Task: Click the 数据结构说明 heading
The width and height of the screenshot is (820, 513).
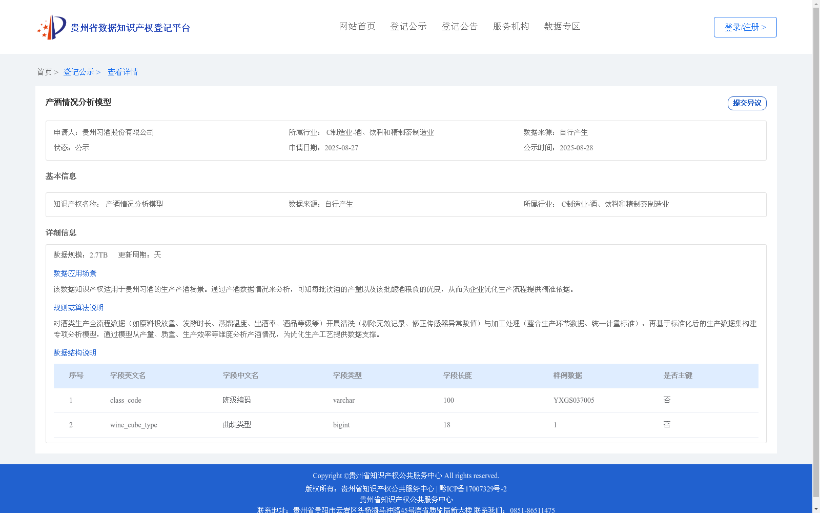Action: pyautogui.click(x=75, y=353)
